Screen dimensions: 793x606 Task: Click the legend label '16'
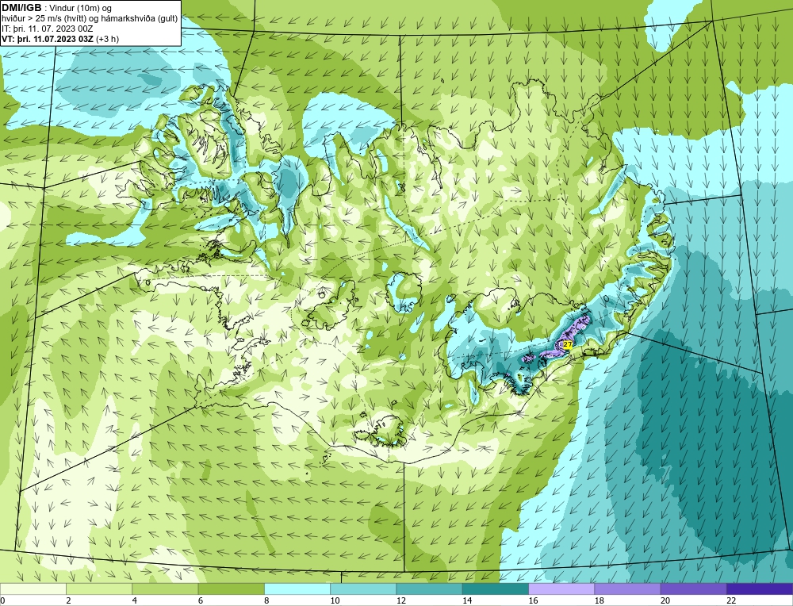click(533, 601)
